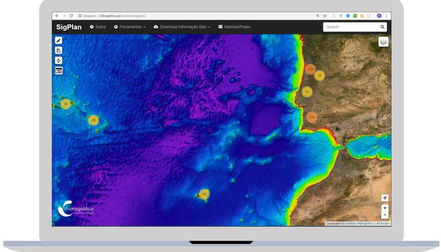Image resolution: width=441 pixels, height=252 pixels.
Task: Expand the Ferramentas dropdown
Action: click(x=130, y=27)
